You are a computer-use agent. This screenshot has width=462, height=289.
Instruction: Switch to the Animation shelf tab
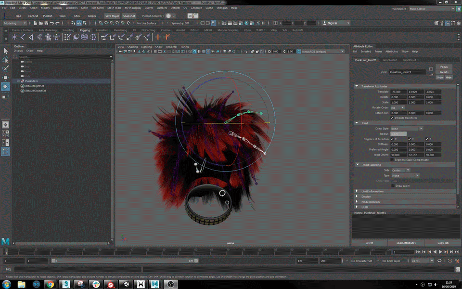click(102, 30)
